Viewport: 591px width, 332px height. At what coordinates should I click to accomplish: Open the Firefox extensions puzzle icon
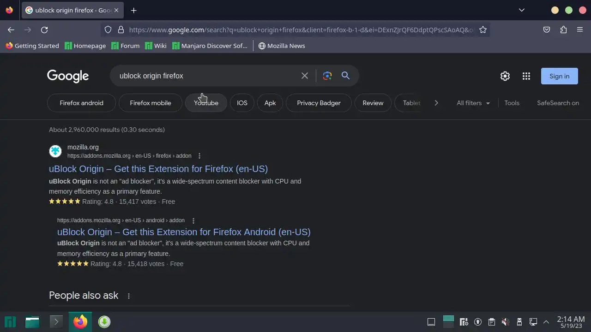click(563, 30)
